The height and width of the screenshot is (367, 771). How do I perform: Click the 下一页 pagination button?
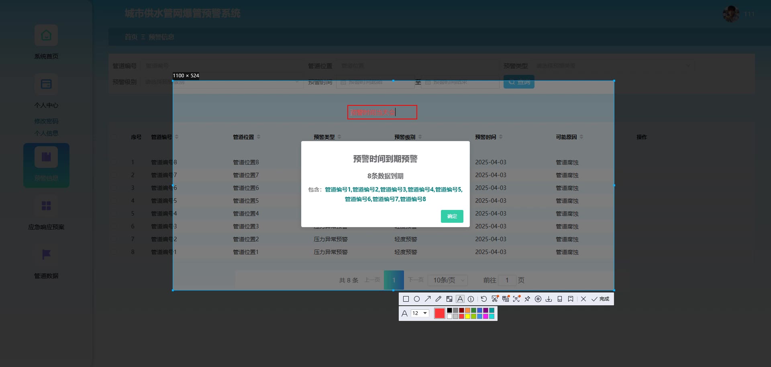(x=416, y=280)
